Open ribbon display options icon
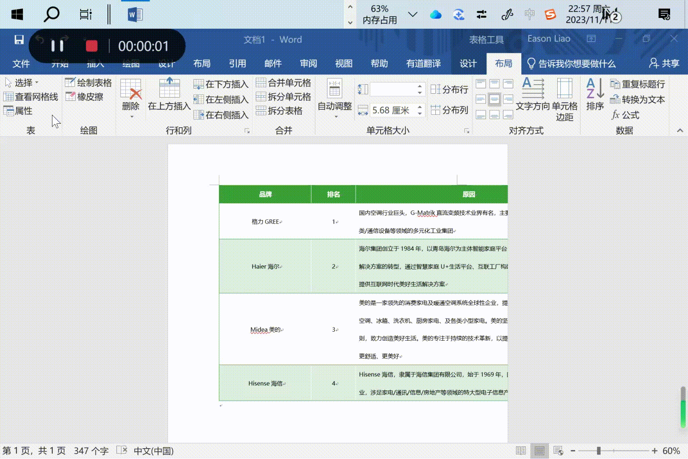 click(591, 39)
